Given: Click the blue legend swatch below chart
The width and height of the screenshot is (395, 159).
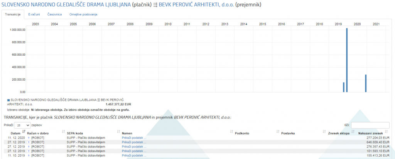Looking at the screenshot, I should pos(8,100).
